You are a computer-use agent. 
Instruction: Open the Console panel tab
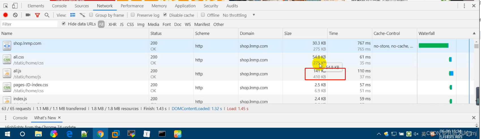point(59,6)
